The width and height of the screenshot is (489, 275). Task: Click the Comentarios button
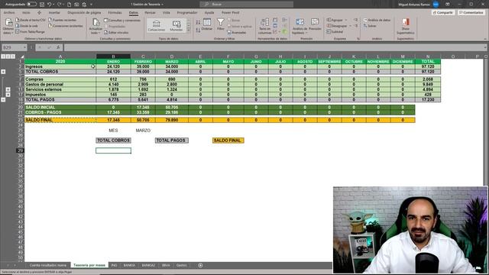click(x=471, y=12)
